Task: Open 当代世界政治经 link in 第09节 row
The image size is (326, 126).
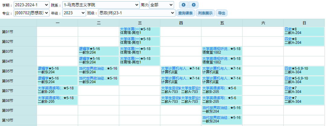Action: point(216,108)
